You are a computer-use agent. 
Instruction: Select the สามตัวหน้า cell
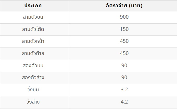[x=33, y=41]
